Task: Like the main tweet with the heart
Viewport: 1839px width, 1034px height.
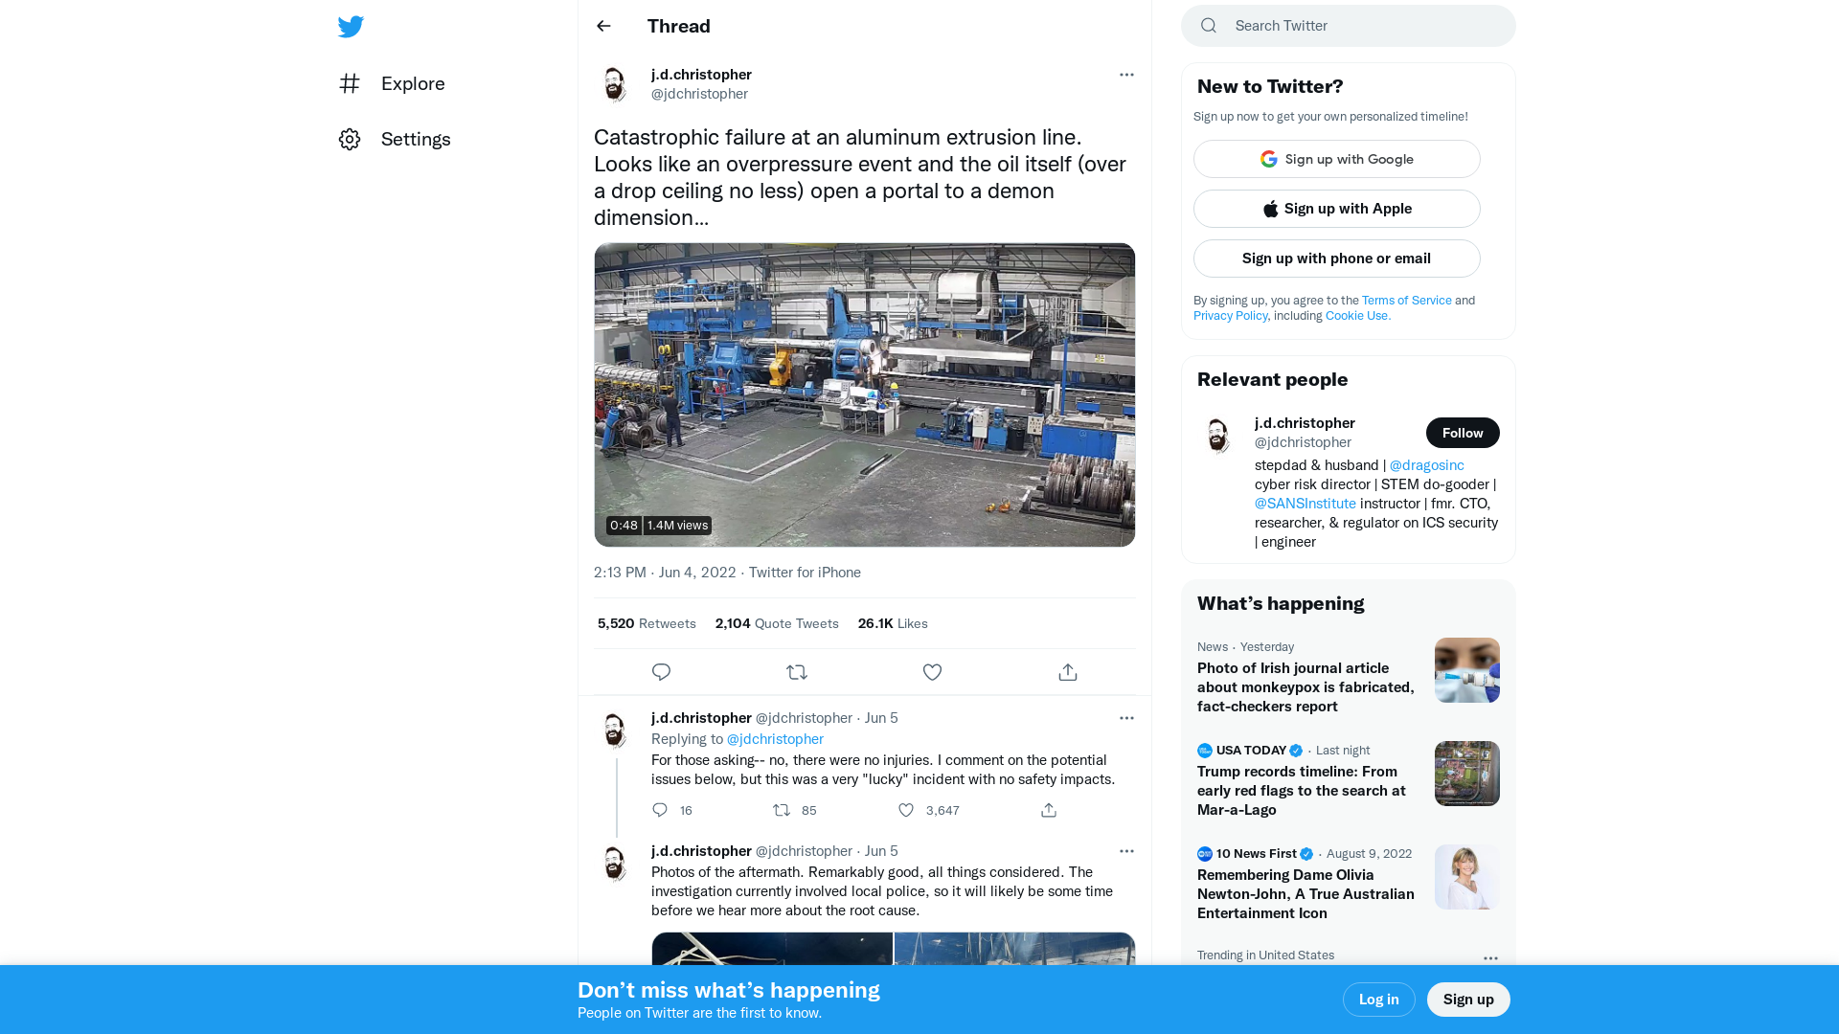Action: pyautogui.click(x=932, y=672)
